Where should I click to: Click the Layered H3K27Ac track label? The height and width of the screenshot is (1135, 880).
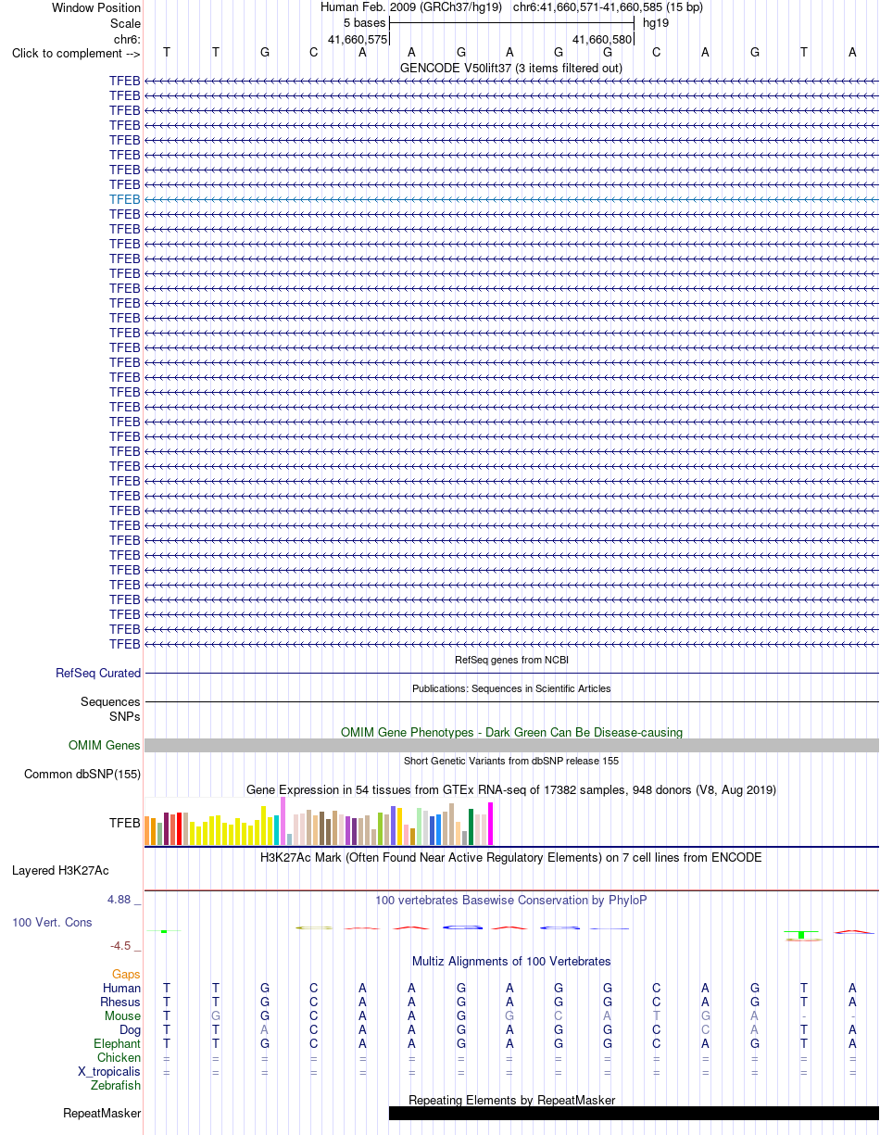coord(60,871)
